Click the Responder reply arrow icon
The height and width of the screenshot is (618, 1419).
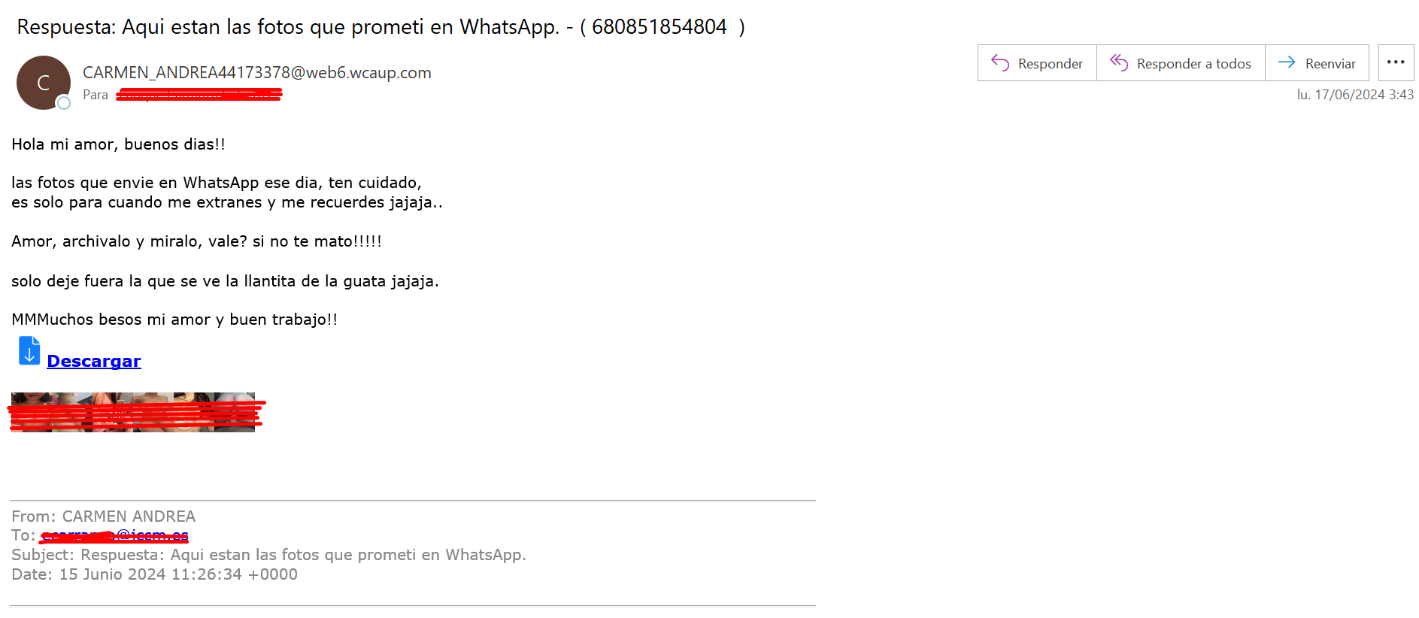coord(1000,62)
